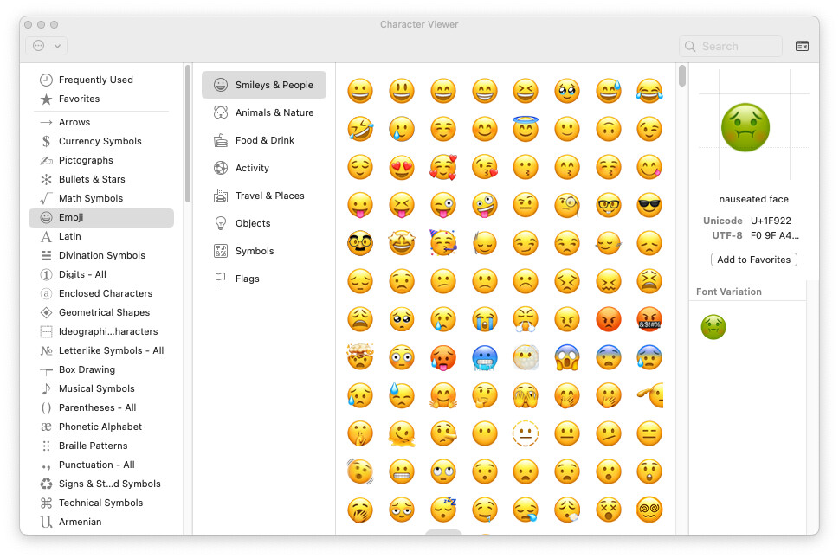This screenshot has height=558, width=839.
Task: Pick the heart eyes emoji
Action: [401, 167]
